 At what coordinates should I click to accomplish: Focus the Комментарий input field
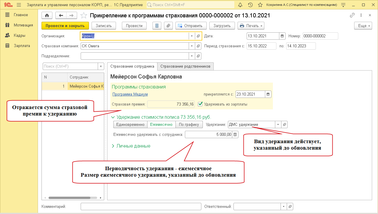141,206
